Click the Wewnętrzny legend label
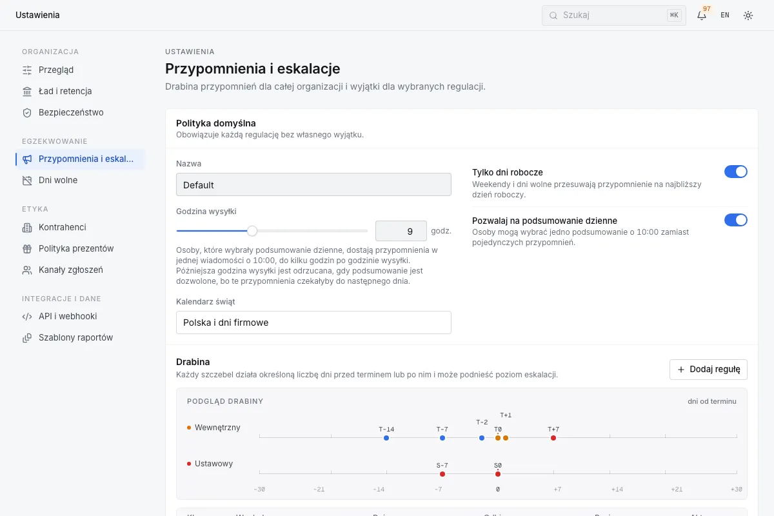774x516 pixels. (x=217, y=428)
